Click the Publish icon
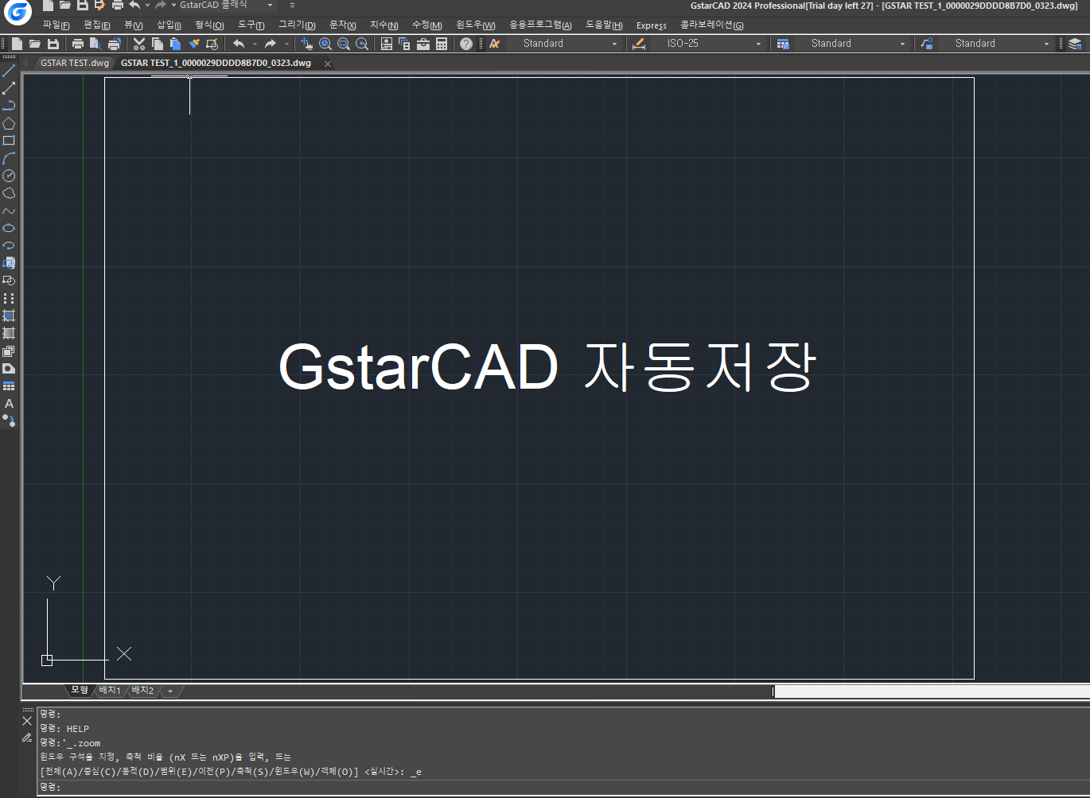This screenshot has height=798, width=1090. point(114,44)
